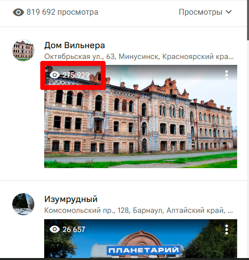Click the chevron arrow next to Просмотры

point(229,12)
